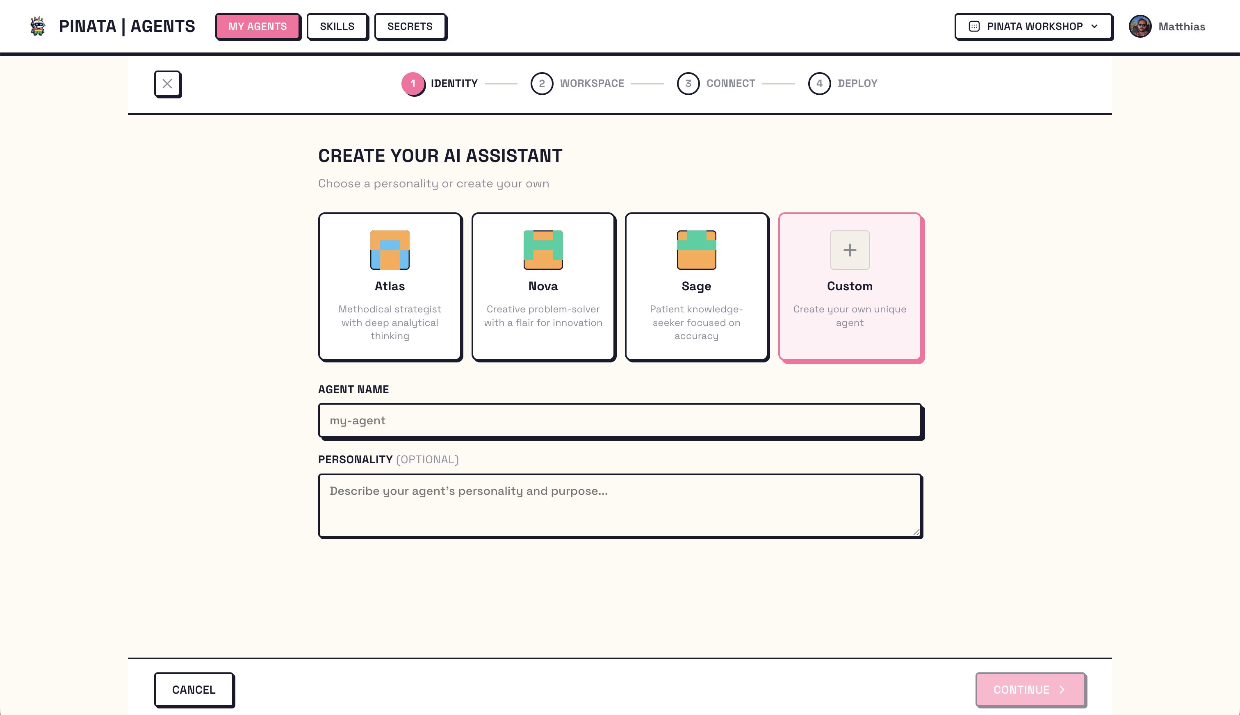Open the Skills tab
Image resolution: width=1240 pixels, height=715 pixels.
coord(337,26)
